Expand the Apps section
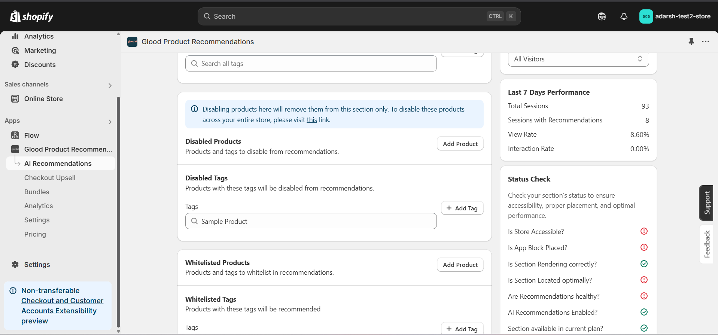 click(x=110, y=122)
